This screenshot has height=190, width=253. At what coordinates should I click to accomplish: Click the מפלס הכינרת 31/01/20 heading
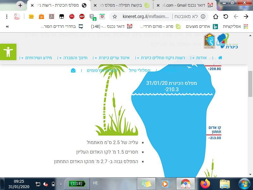tap(171, 83)
